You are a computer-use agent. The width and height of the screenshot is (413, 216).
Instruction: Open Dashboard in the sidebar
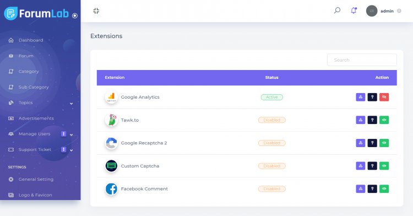tap(31, 40)
